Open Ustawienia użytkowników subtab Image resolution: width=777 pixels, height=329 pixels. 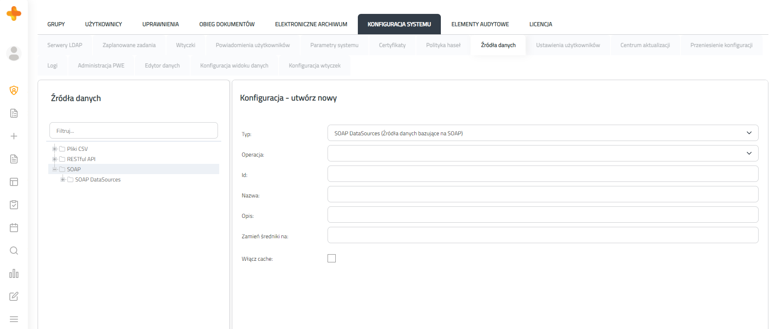point(568,45)
